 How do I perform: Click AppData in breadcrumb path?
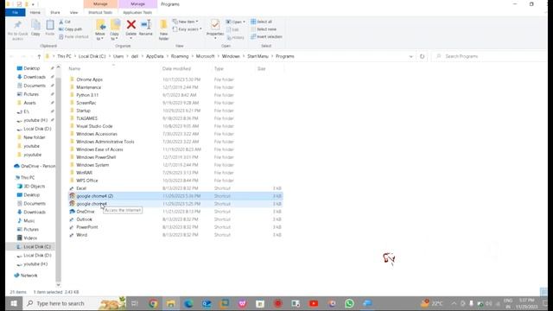pos(155,56)
